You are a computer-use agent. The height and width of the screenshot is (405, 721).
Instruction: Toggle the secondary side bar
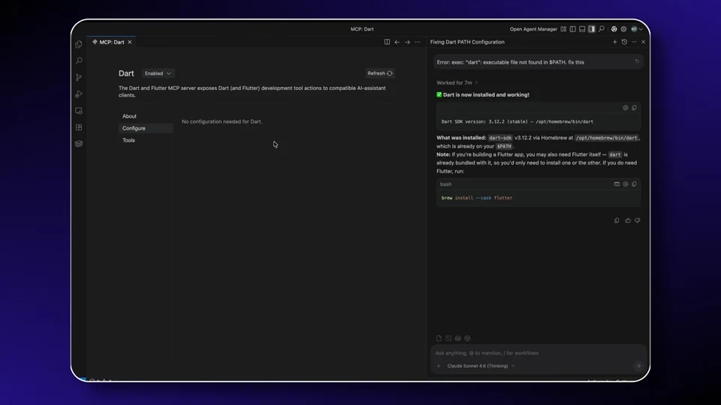(x=591, y=29)
